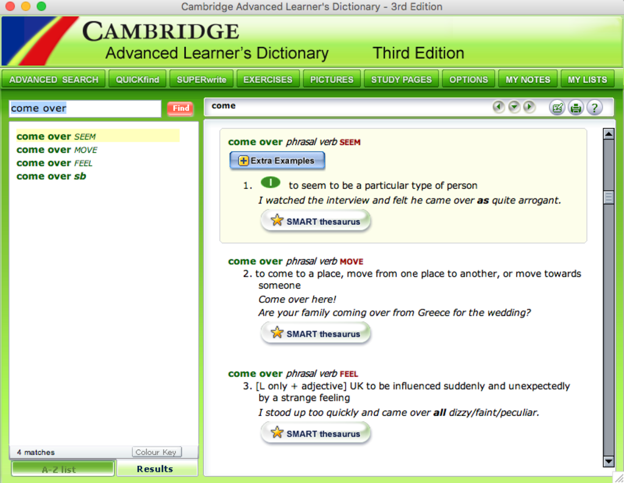Expand Extra Examples for come over SEEM

tap(277, 161)
